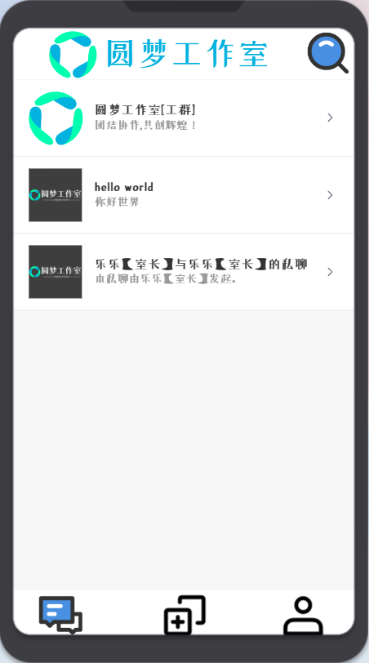Expand 圆梦工作室[工群] with its chevron arrow
This screenshot has width=369, height=663.
(330, 118)
